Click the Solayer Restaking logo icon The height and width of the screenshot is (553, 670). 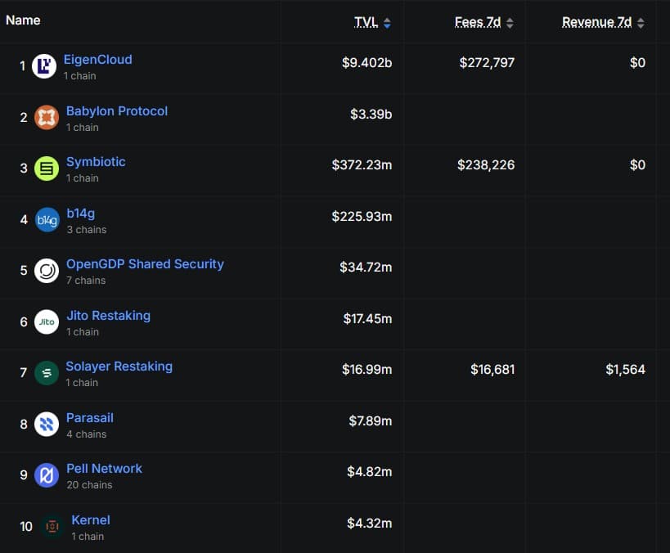tap(47, 373)
